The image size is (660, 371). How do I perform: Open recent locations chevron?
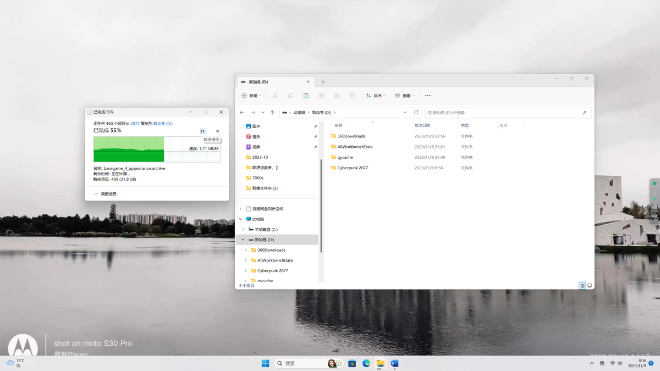tap(263, 113)
